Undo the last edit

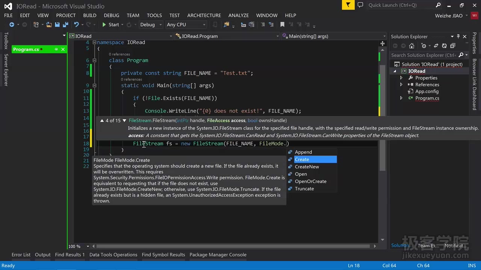[x=76, y=25]
